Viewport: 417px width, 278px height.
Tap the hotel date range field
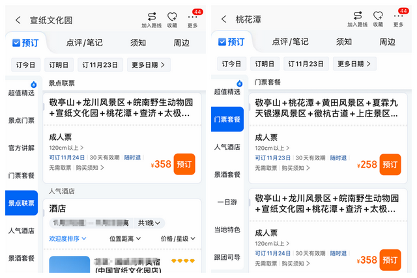pyautogui.click(x=91, y=223)
